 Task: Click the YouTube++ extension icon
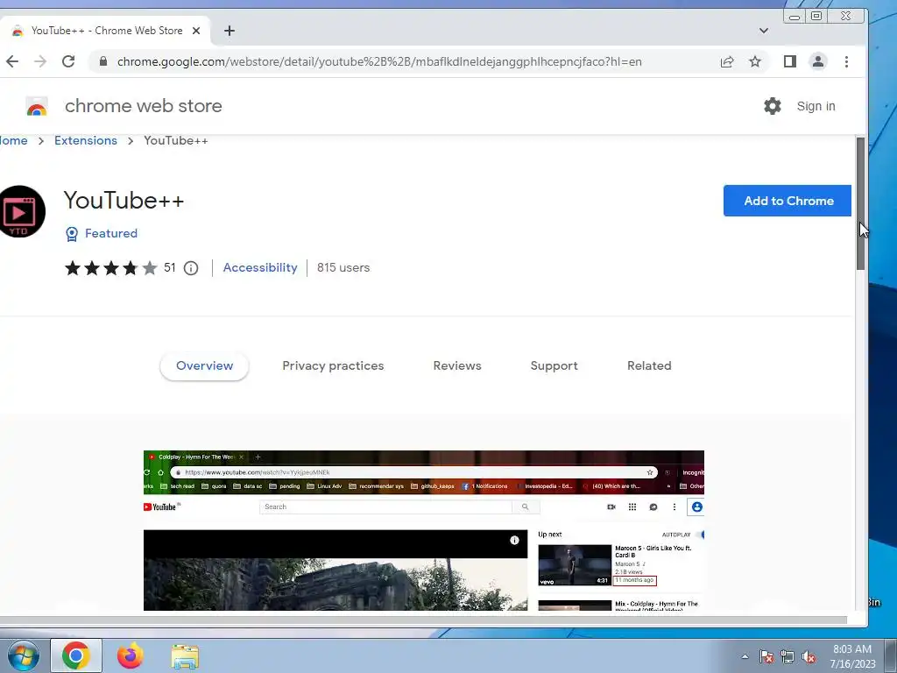coord(21,212)
